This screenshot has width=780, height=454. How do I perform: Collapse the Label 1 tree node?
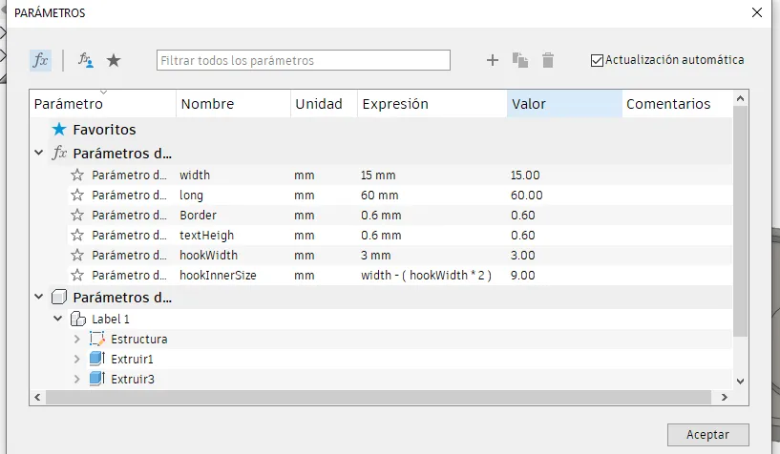[58, 319]
